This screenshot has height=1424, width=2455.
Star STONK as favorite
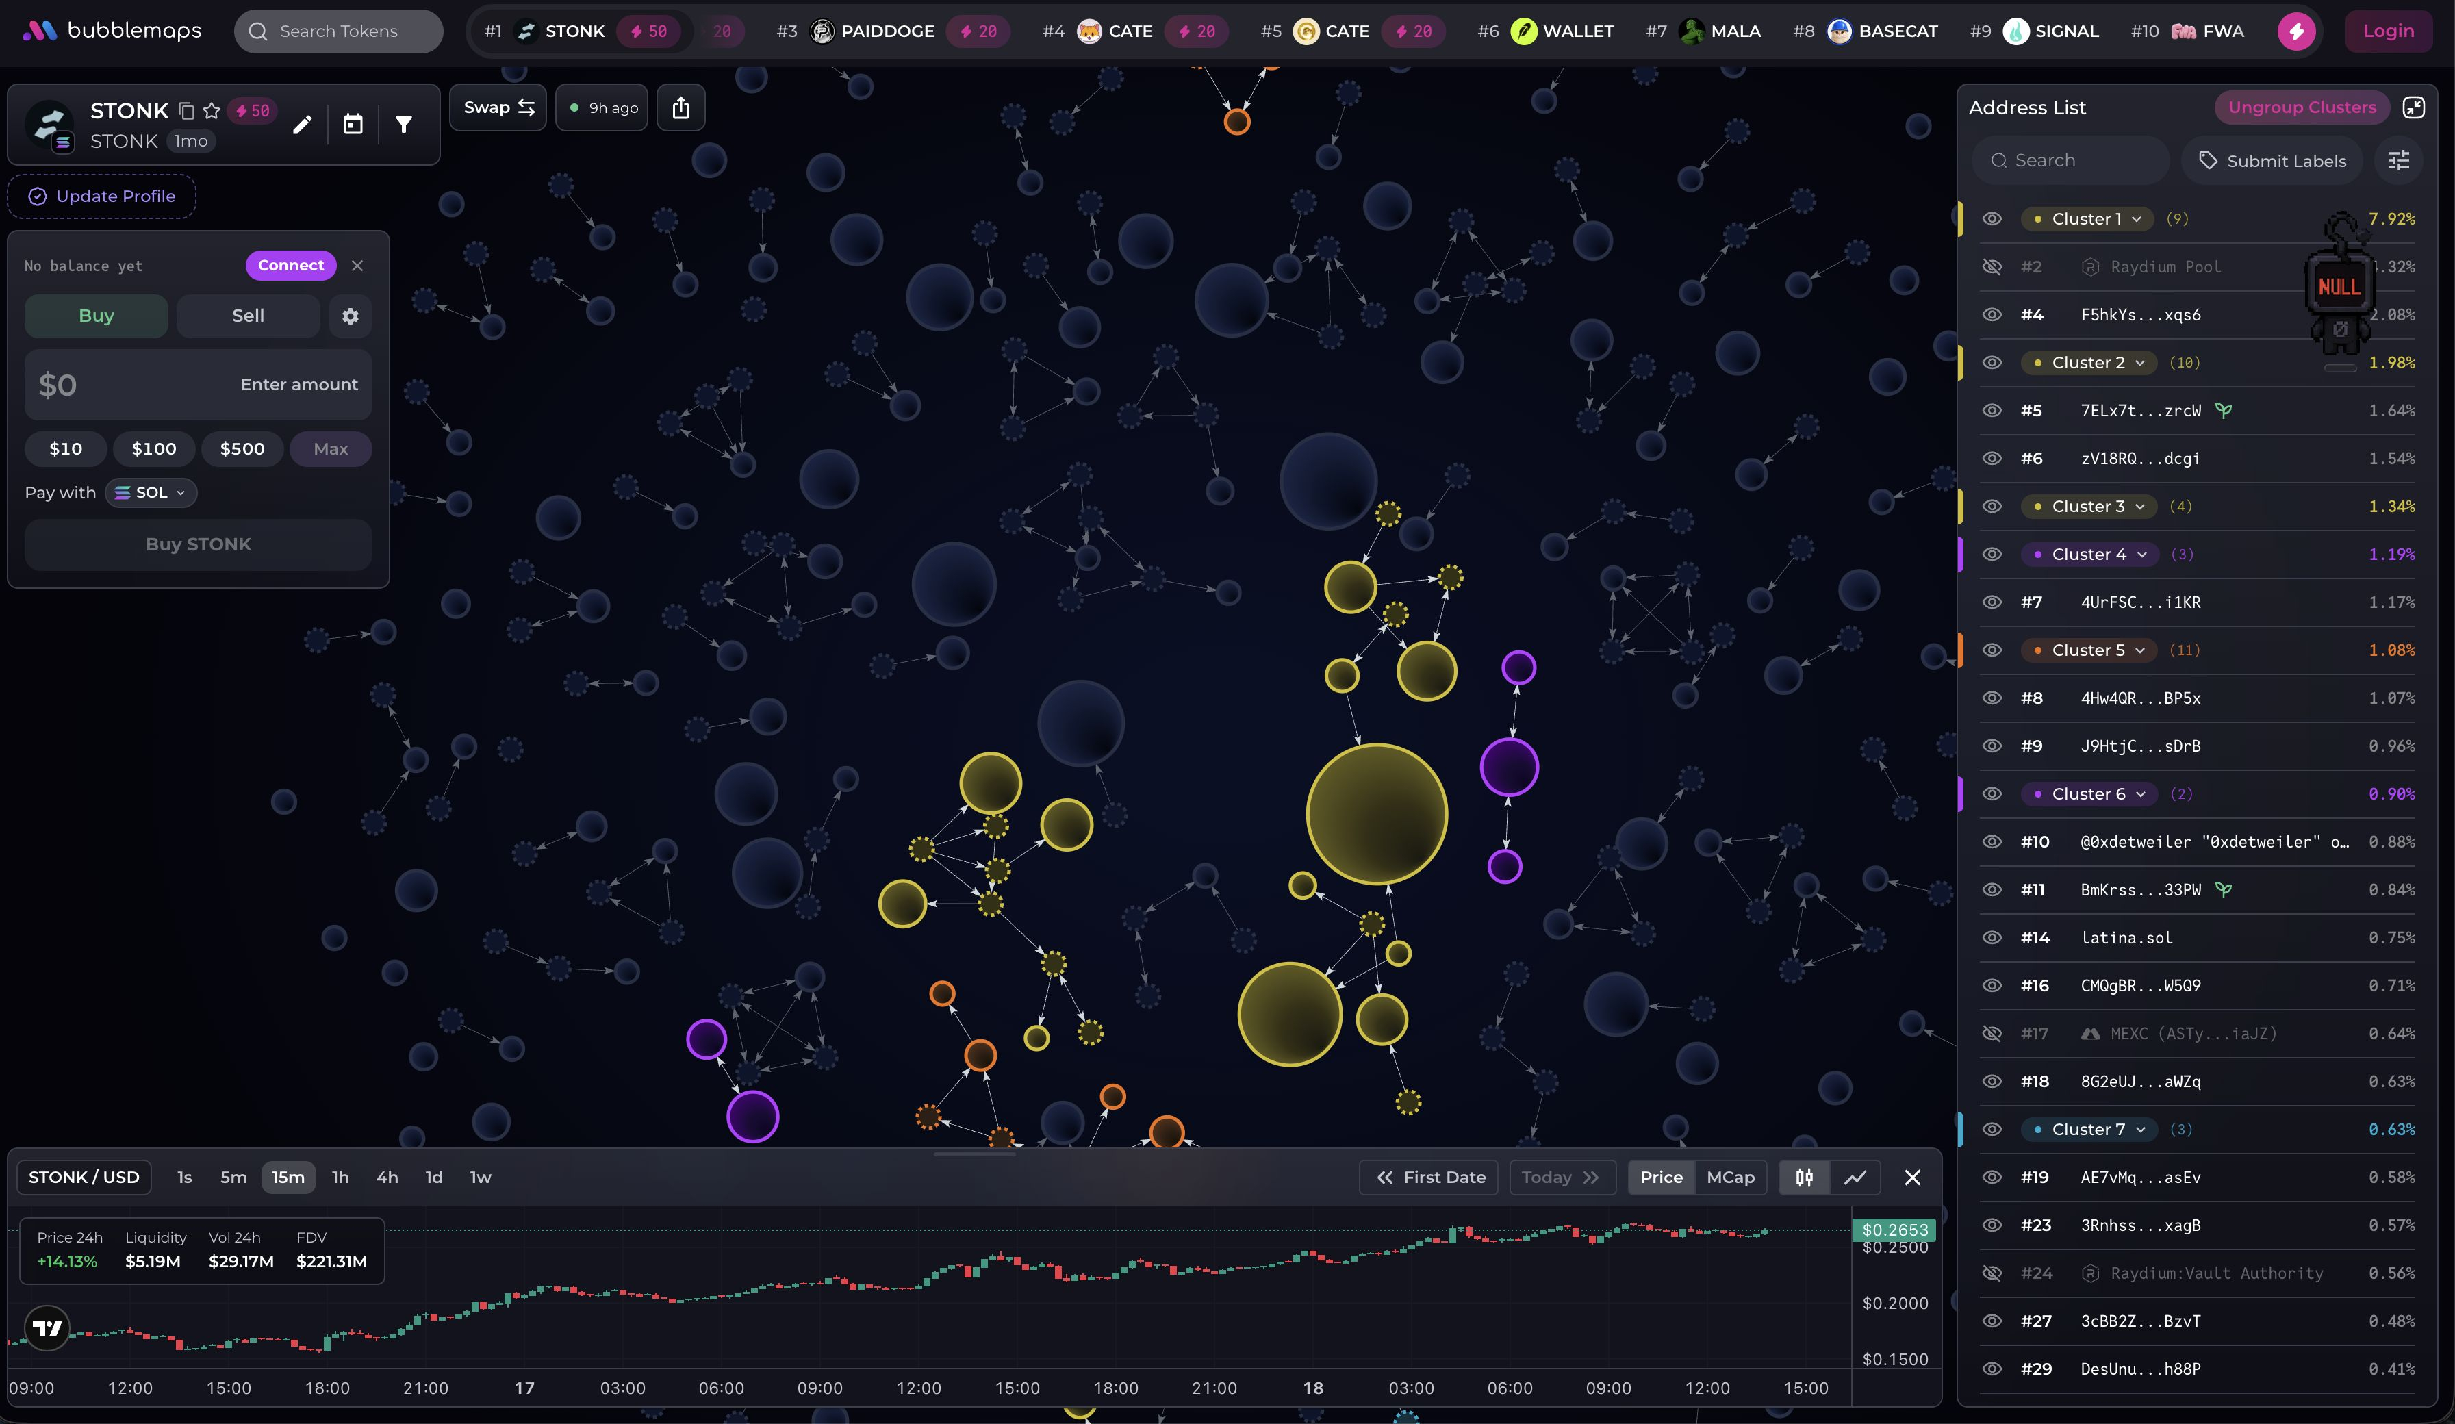[x=212, y=111]
